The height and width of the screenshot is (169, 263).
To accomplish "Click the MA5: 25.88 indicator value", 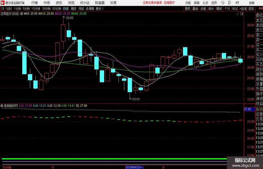I will tap(31, 14).
